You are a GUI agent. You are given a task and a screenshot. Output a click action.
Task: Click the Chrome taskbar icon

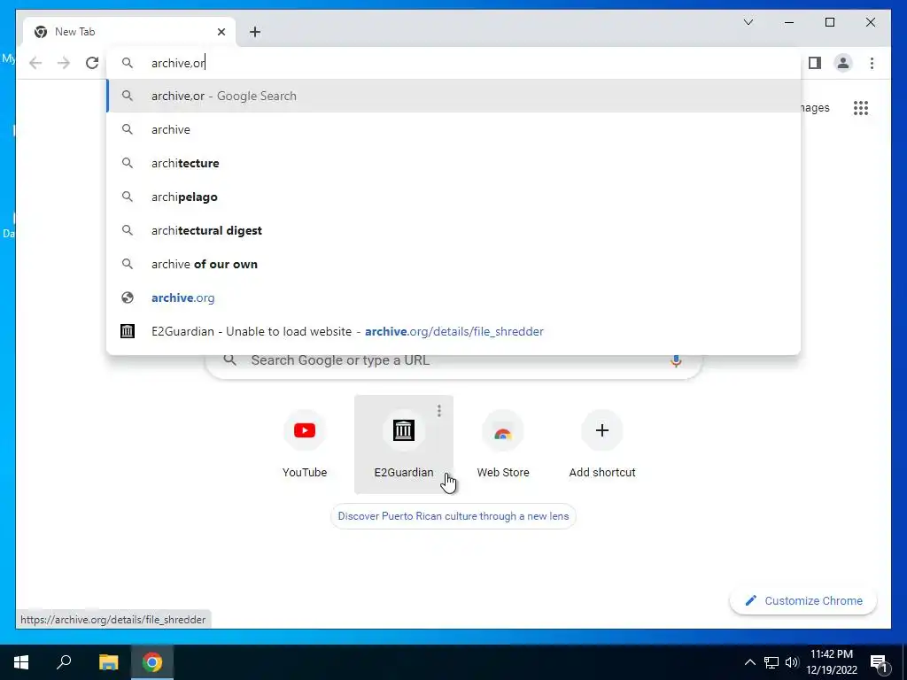click(x=152, y=662)
